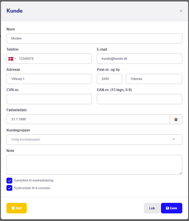The width and height of the screenshot is (189, 221).
Task: Expand the Vælg kundegrupper dropdown
Action: pos(94,140)
